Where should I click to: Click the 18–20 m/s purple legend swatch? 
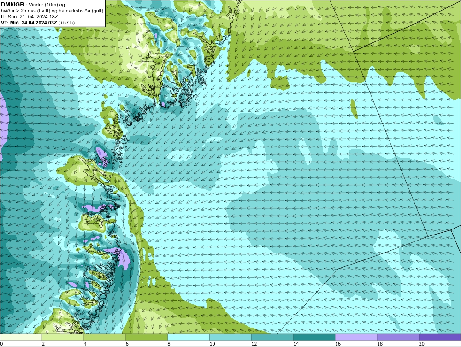pyautogui.click(x=398, y=337)
